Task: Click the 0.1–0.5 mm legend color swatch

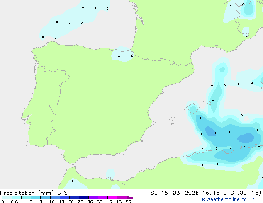Action: (7, 198)
